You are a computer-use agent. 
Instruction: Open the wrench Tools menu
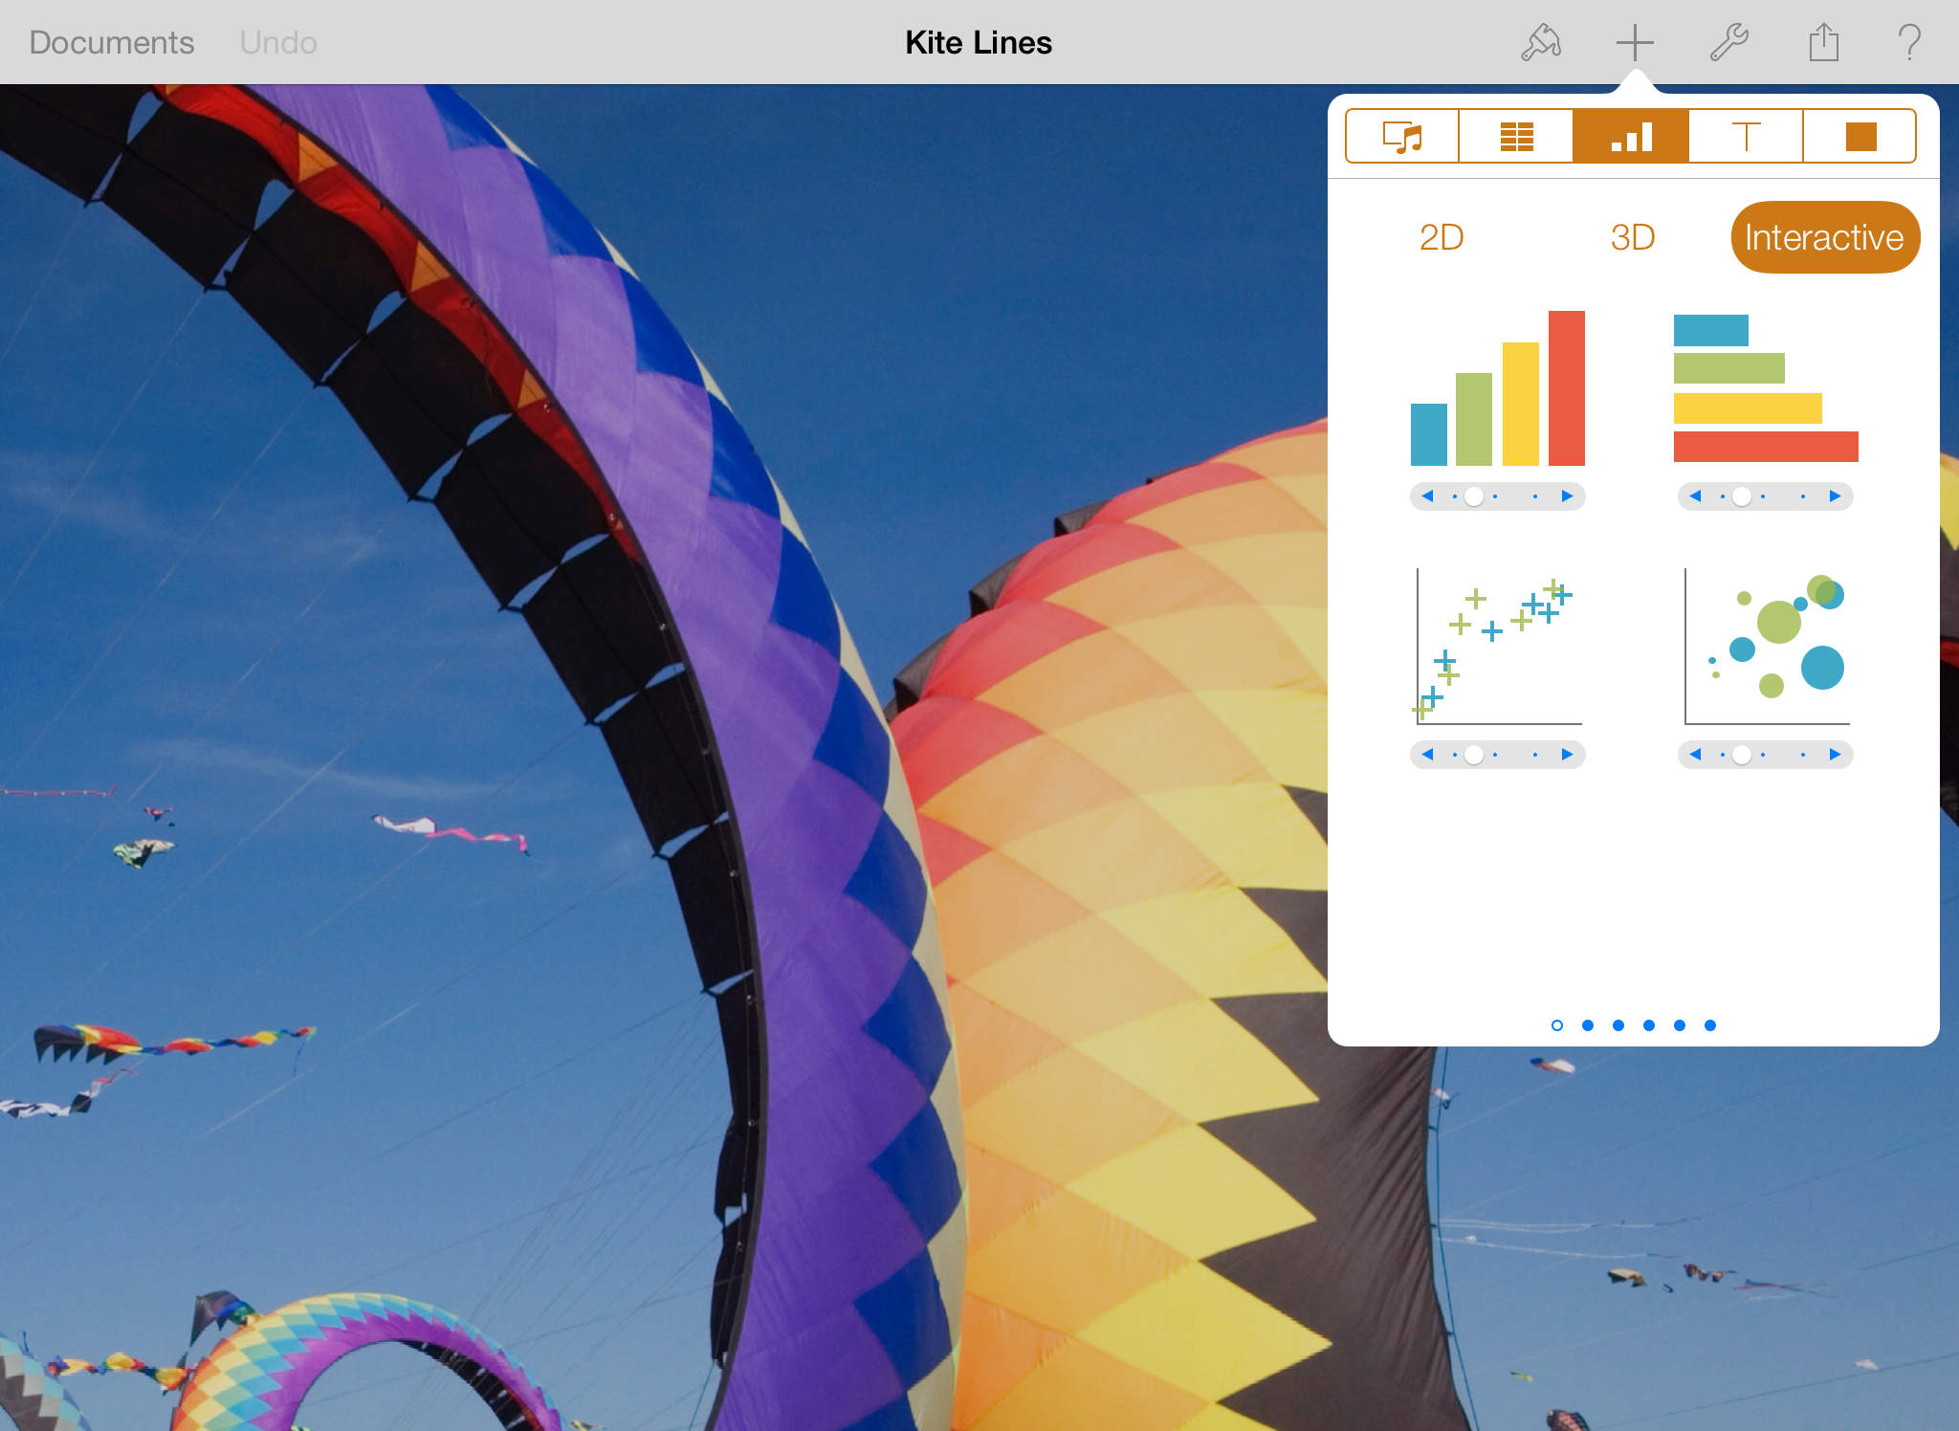pyautogui.click(x=1728, y=43)
